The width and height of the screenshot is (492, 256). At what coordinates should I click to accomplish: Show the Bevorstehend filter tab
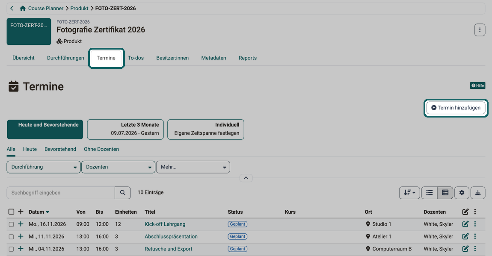[60, 149]
